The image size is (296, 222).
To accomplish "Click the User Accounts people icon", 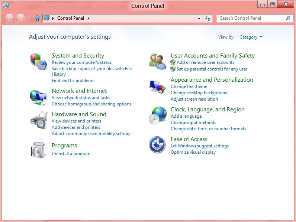I will coord(157,61).
